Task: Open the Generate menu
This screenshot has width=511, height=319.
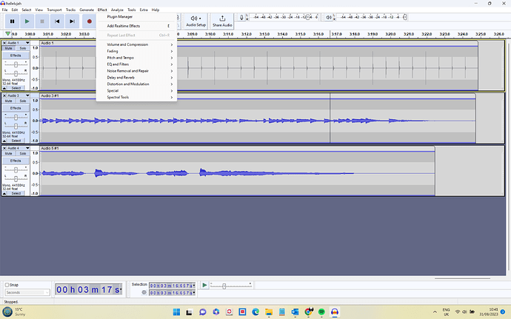Action: [x=87, y=10]
